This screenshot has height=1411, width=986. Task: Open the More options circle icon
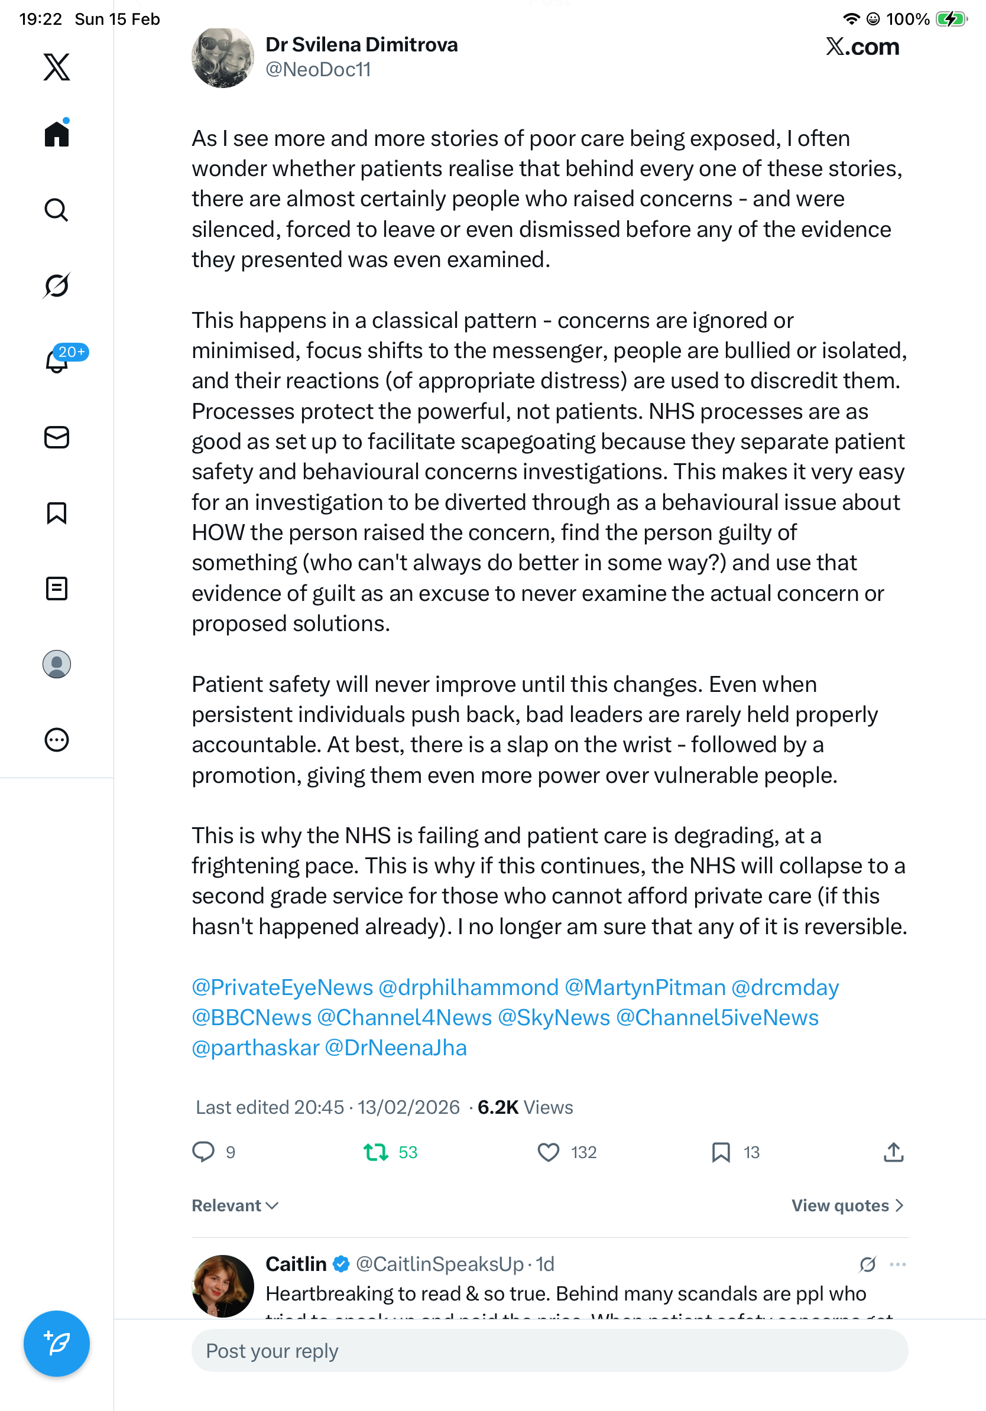coord(57,740)
